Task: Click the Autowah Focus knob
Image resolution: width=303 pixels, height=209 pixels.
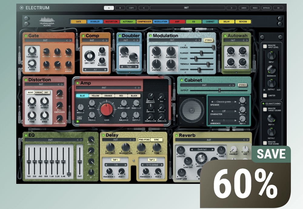Action: coord(242,62)
